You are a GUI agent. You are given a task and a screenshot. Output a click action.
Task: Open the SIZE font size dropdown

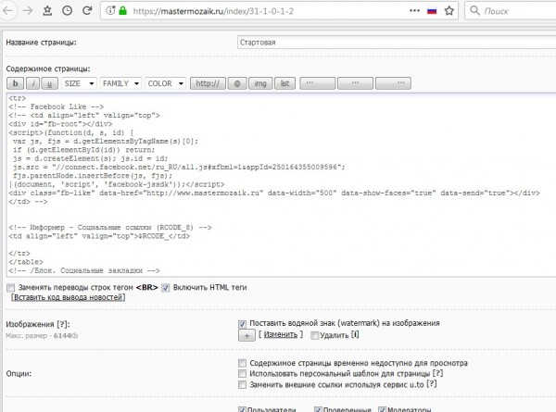pos(79,83)
